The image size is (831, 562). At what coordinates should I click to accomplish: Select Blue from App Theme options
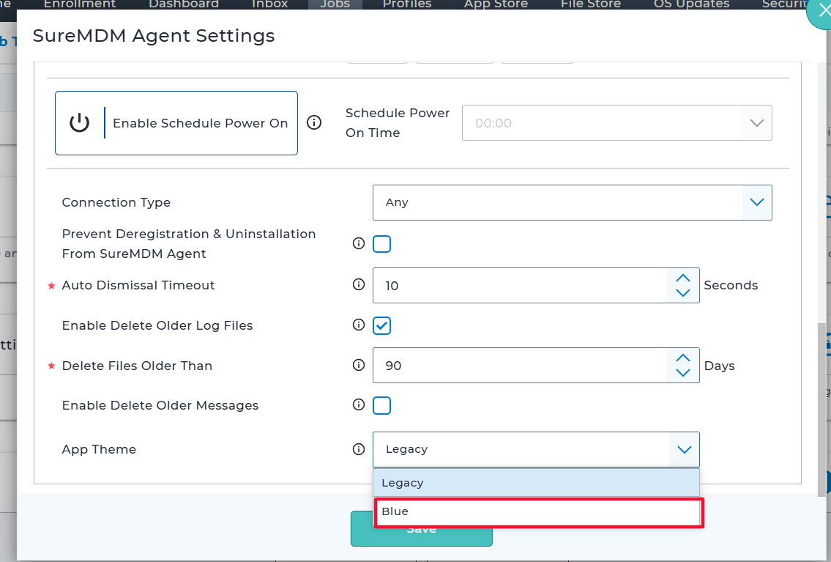(537, 512)
